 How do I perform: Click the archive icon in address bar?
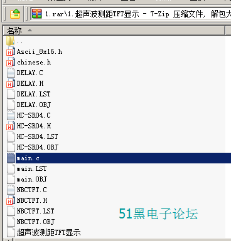37,14
